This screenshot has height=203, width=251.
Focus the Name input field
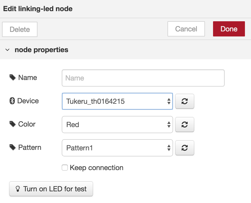pyautogui.click(x=143, y=78)
